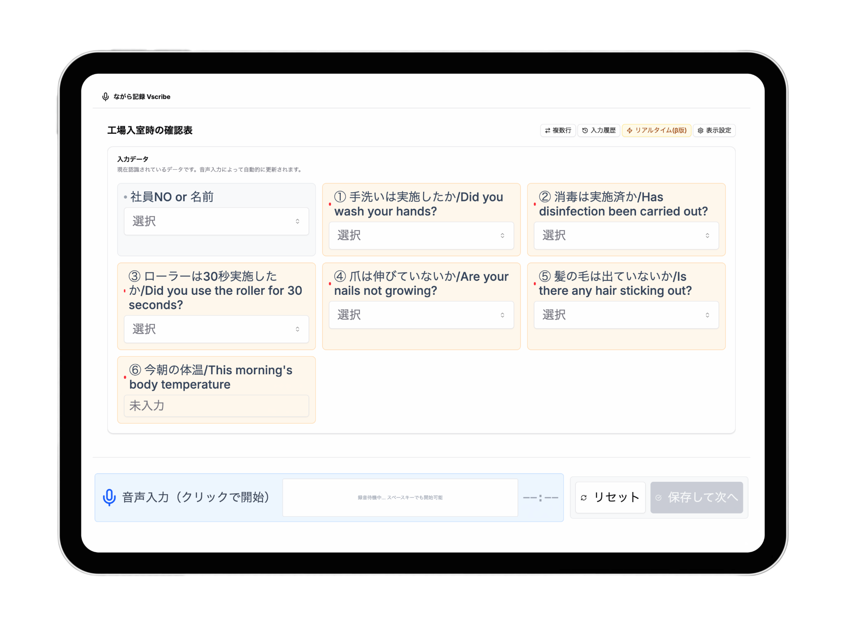Toggle リアルタイム(β版) mode button
The image size is (843, 623).
[657, 131]
